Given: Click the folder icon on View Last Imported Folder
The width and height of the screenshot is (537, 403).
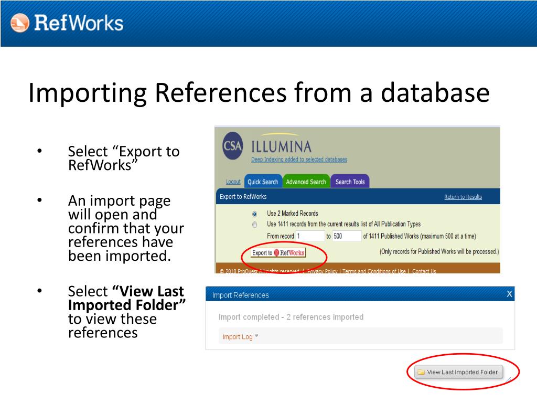Looking at the screenshot, I should 421,372.
